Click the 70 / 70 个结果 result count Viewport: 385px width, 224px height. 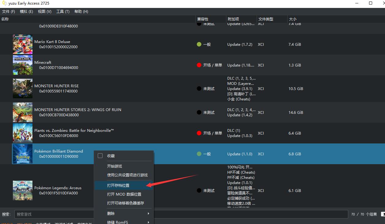click(364, 214)
